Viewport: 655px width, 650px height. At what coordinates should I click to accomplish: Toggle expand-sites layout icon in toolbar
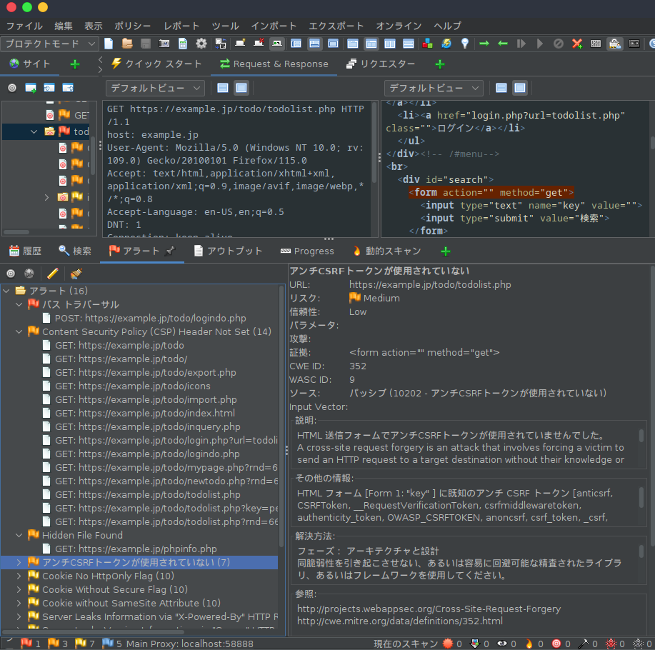click(x=296, y=44)
